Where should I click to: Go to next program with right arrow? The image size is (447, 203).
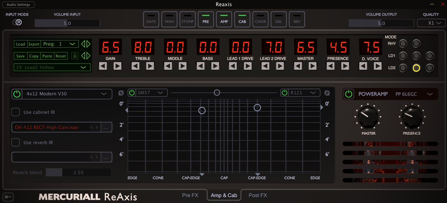[88, 44]
